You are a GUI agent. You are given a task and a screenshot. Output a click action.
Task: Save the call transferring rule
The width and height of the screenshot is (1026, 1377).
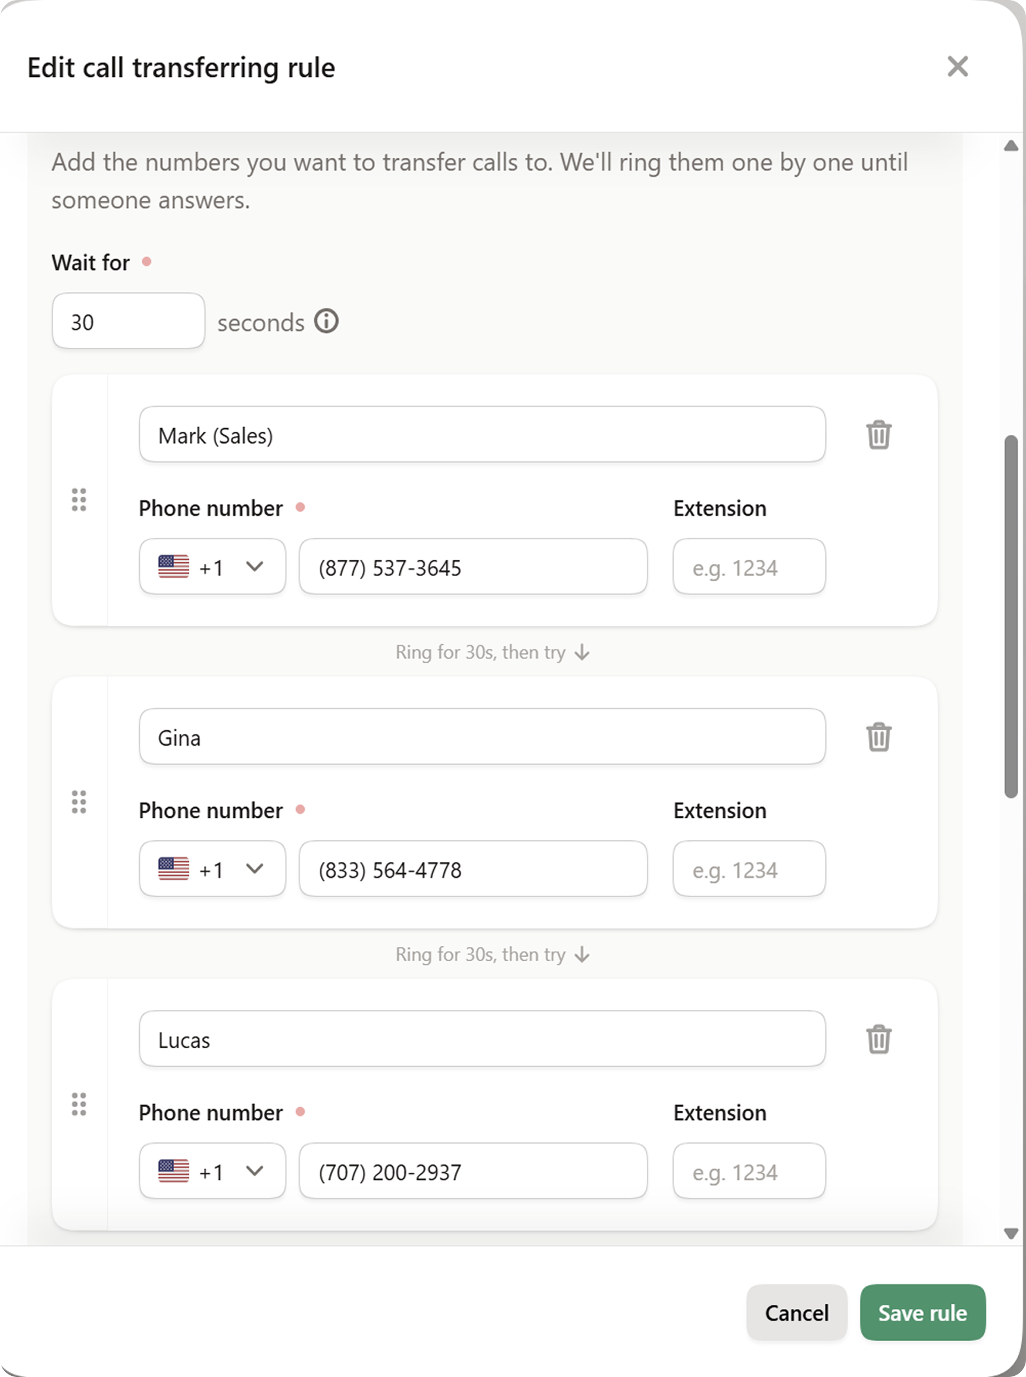(922, 1313)
